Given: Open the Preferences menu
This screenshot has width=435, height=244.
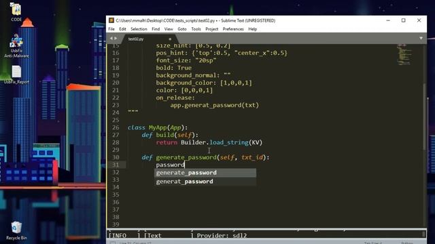Looking at the screenshot, I should (233, 29).
